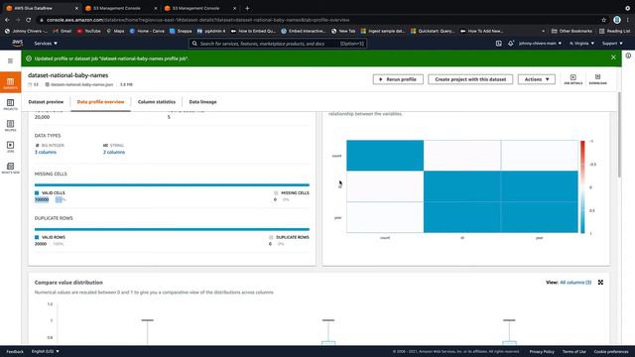Click the Feedback link in footer
The height and width of the screenshot is (357, 635).
(15, 351)
